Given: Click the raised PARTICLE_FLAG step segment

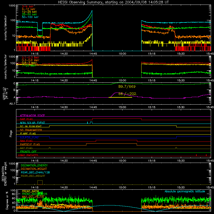Looking at the screenshot, I should click(112, 144).
